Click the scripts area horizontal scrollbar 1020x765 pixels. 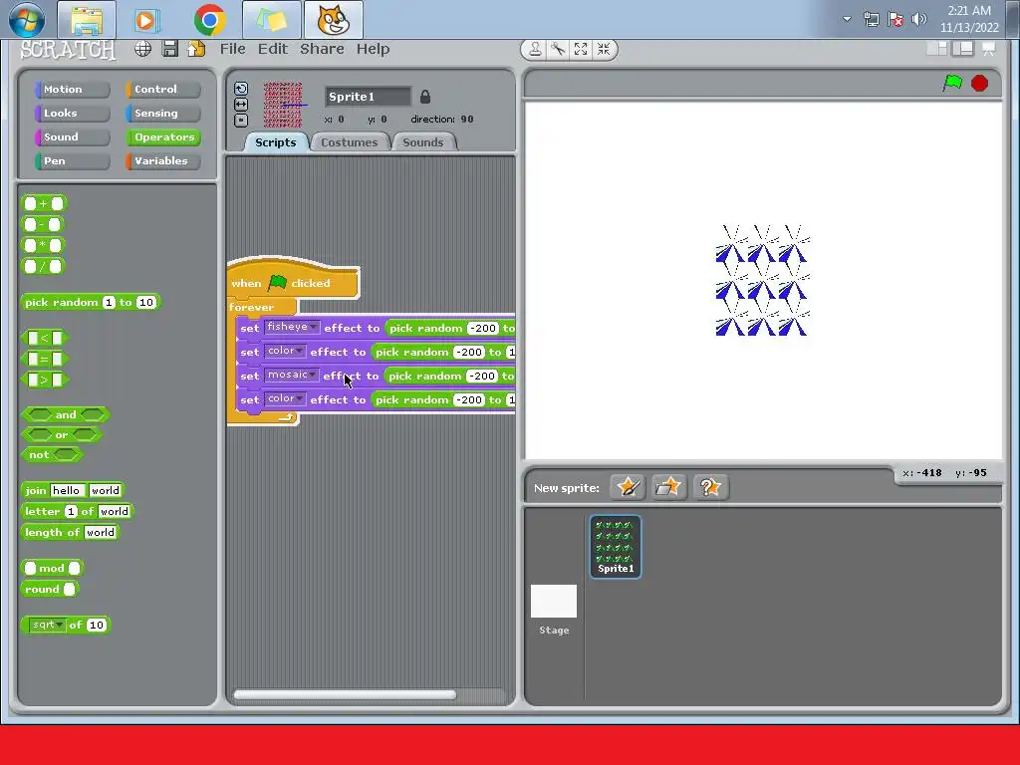coord(345,694)
